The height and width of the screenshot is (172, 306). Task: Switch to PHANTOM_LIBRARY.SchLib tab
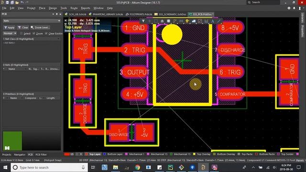[106, 14]
